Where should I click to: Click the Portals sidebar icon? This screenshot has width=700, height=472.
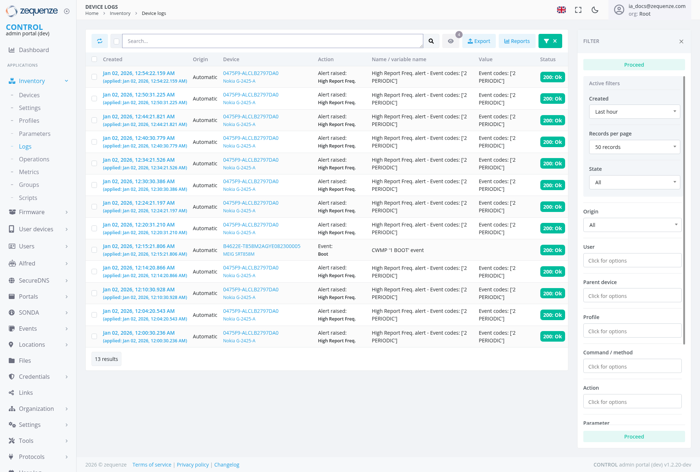tap(12, 296)
